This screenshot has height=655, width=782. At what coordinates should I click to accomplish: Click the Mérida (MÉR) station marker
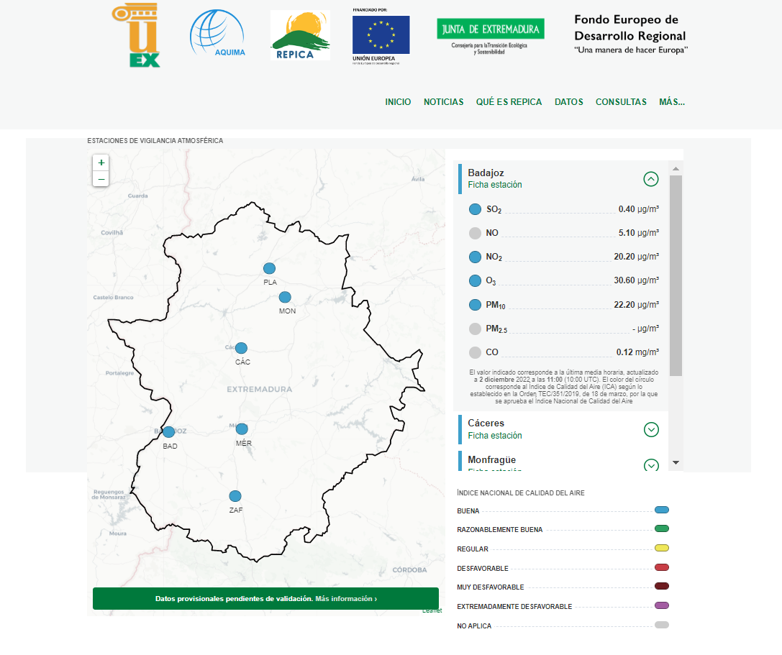(242, 429)
